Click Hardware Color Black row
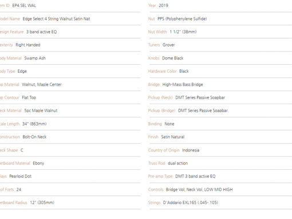This screenshot has width=292, height=219. pos(220,71)
